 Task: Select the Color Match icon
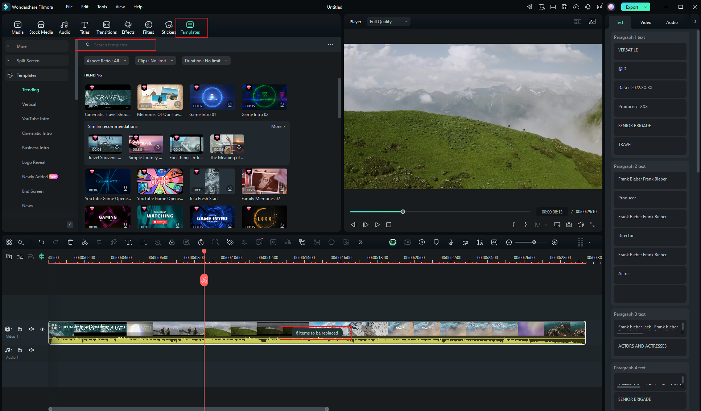pyautogui.click(x=172, y=242)
